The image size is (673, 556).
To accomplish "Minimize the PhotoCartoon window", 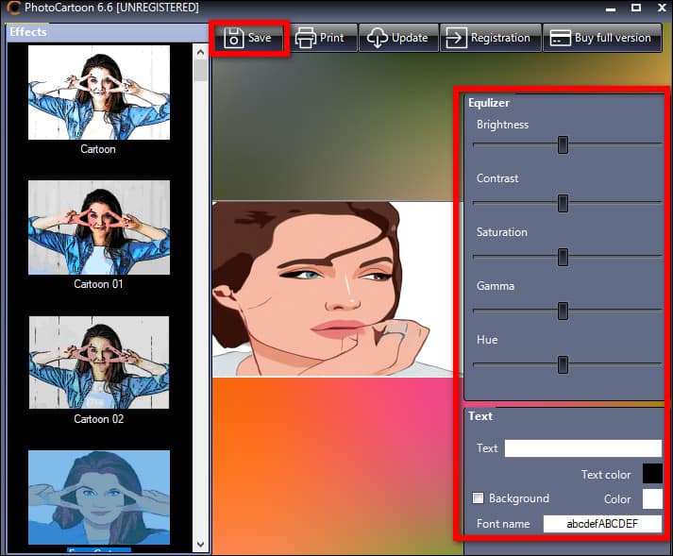I will tap(611, 8).
